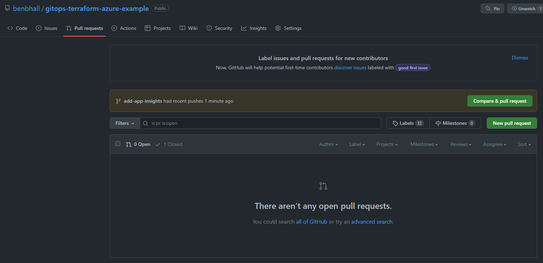Expand the Projects filter dropdown
This screenshot has width=543, height=263.
coord(387,144)
